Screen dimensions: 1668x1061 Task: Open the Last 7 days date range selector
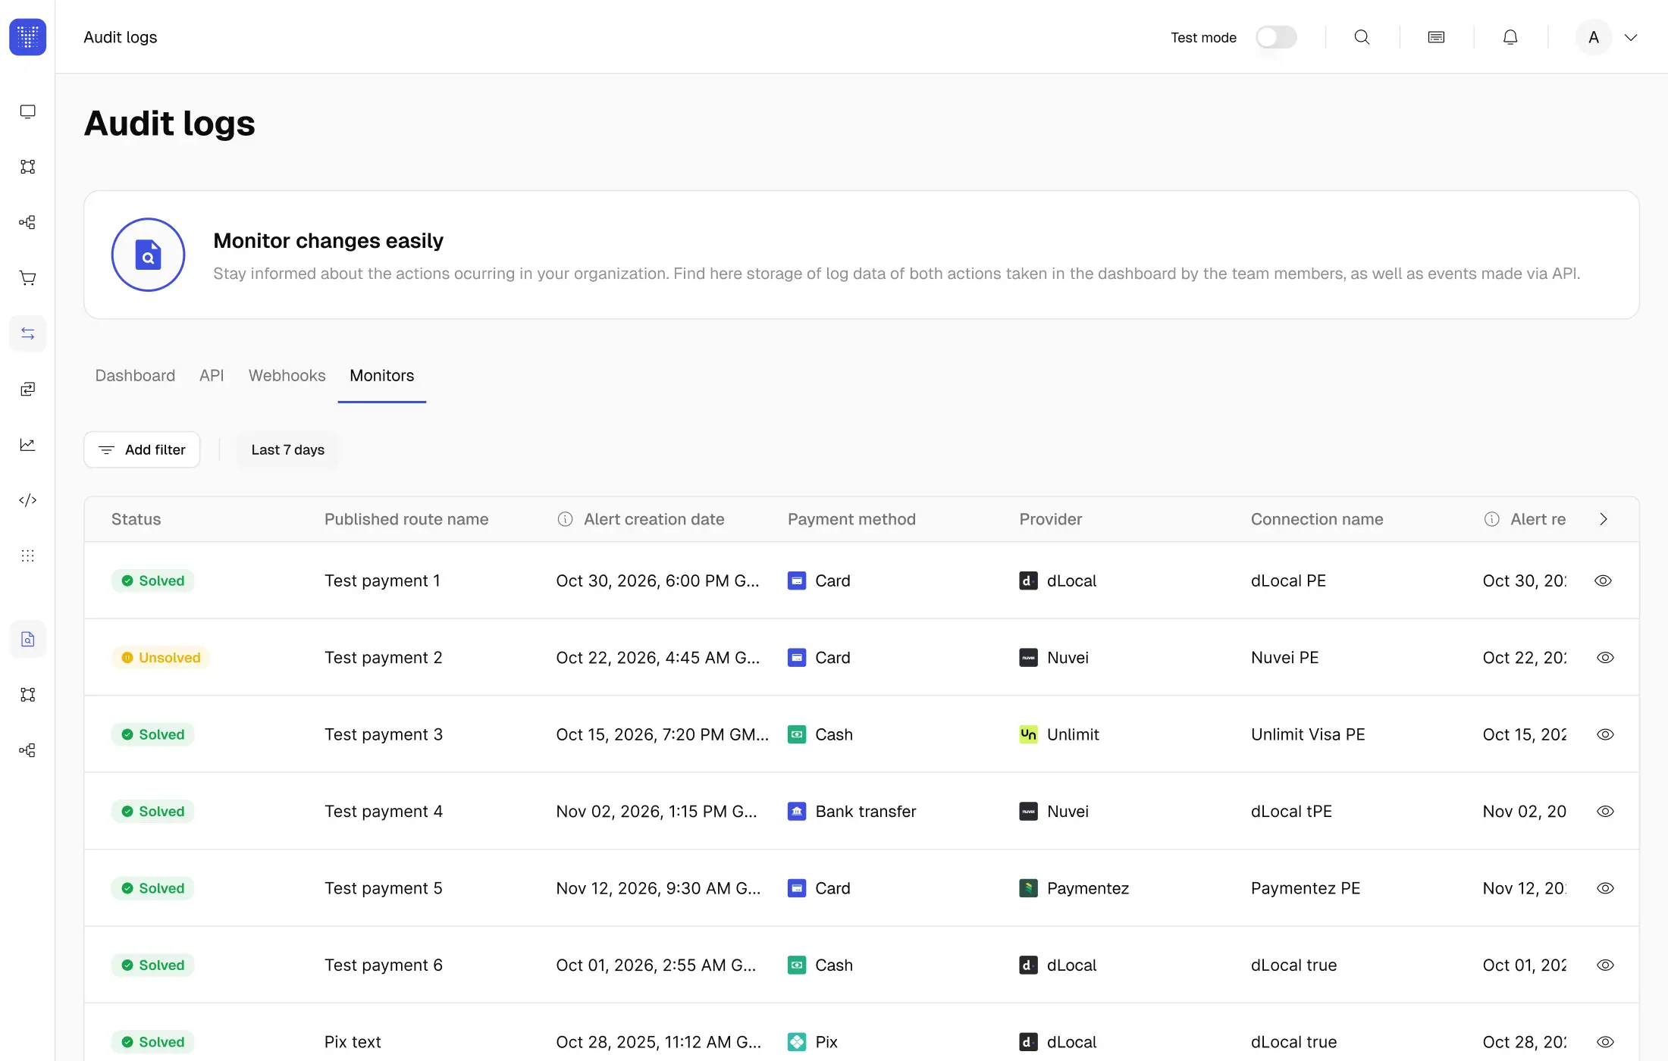click(x=287, y=450)
